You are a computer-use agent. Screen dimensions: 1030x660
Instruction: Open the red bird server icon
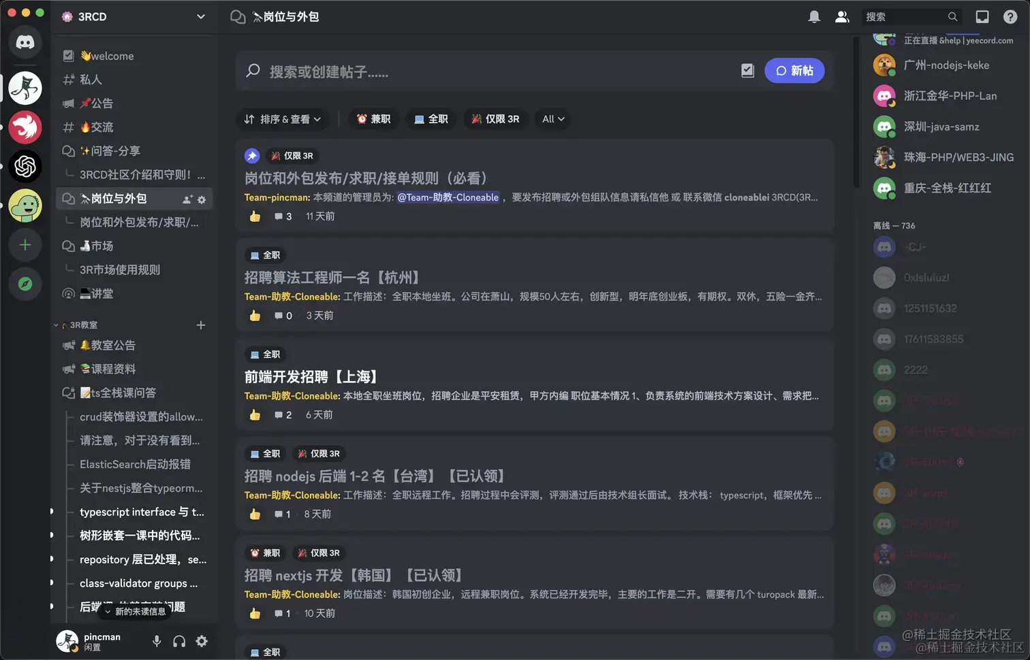25,127
